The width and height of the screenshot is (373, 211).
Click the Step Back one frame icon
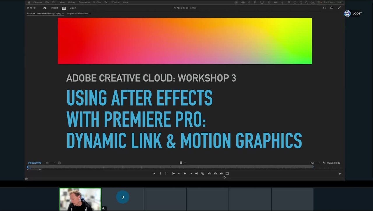click(x=179, y=173)
